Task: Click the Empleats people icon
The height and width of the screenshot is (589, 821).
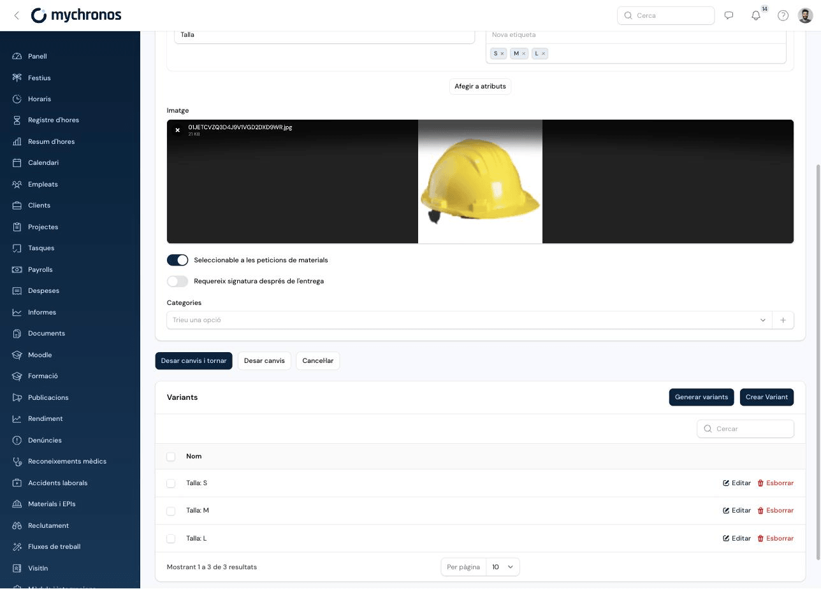Action: pos(17,185)
